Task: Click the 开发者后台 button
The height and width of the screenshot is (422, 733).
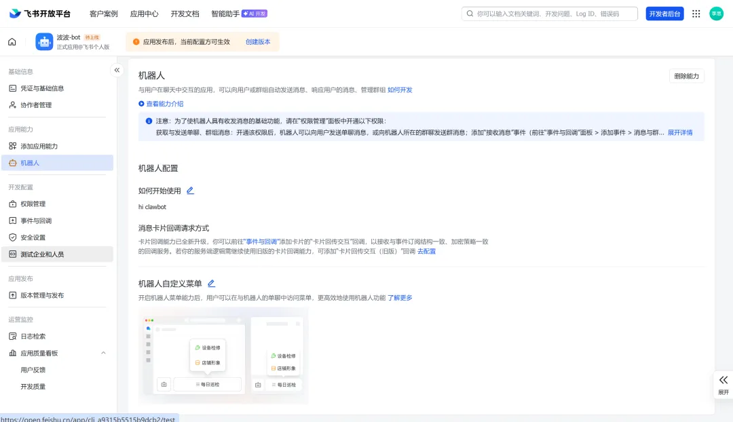Action: click(x=664, y=14)
